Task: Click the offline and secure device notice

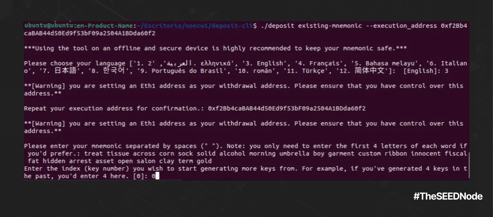Action: (x=215, y=48)
